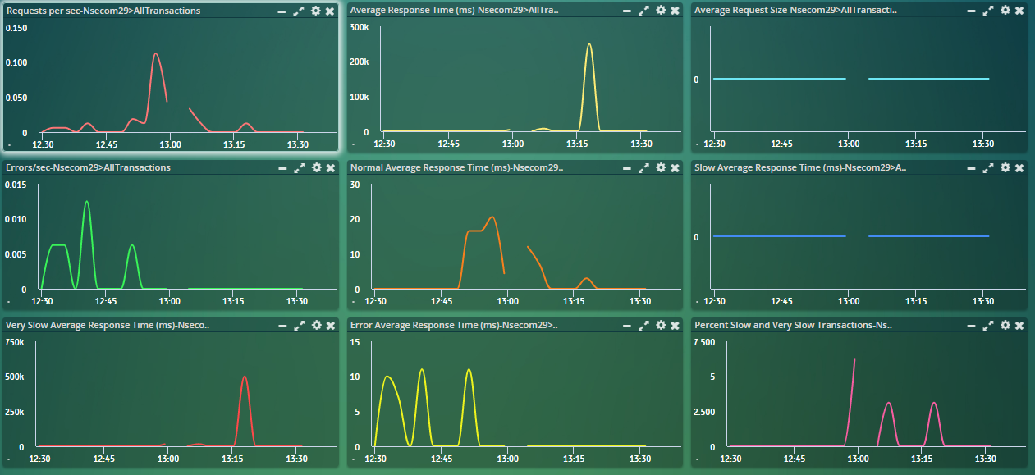Click the tallest green spike in Errors/sec chart

coord(86,203)
